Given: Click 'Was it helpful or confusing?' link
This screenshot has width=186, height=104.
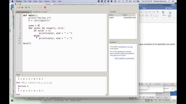Looking at the screenshot, I should click(x=124, y=58).
